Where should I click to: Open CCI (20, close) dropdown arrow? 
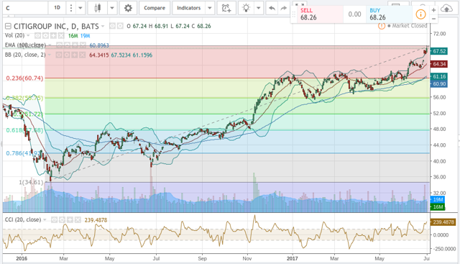pos(45,219)
